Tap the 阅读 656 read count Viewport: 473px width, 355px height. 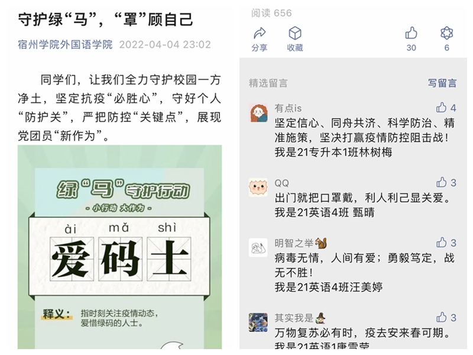pos(271,13)
